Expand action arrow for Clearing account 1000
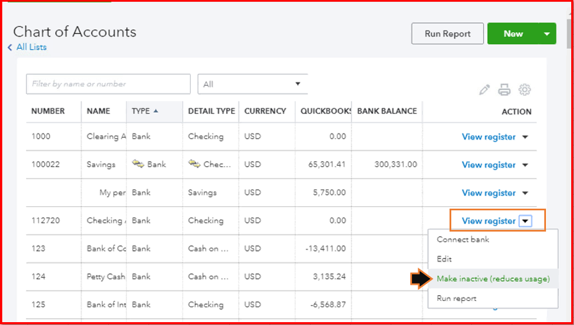The image size is (574, 325). click(x=525, y=137)
